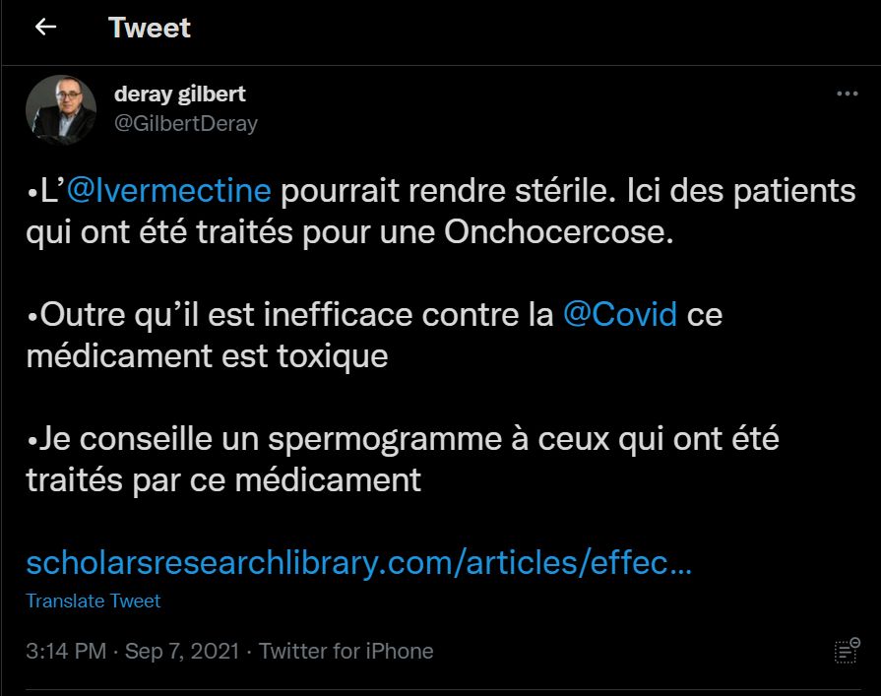Image resolution: width=881 pixels, height=696 pixels.
Task: Open the hidden replies icon beside the timestamp
Action: pyautogui.click(x=847, y=651)
